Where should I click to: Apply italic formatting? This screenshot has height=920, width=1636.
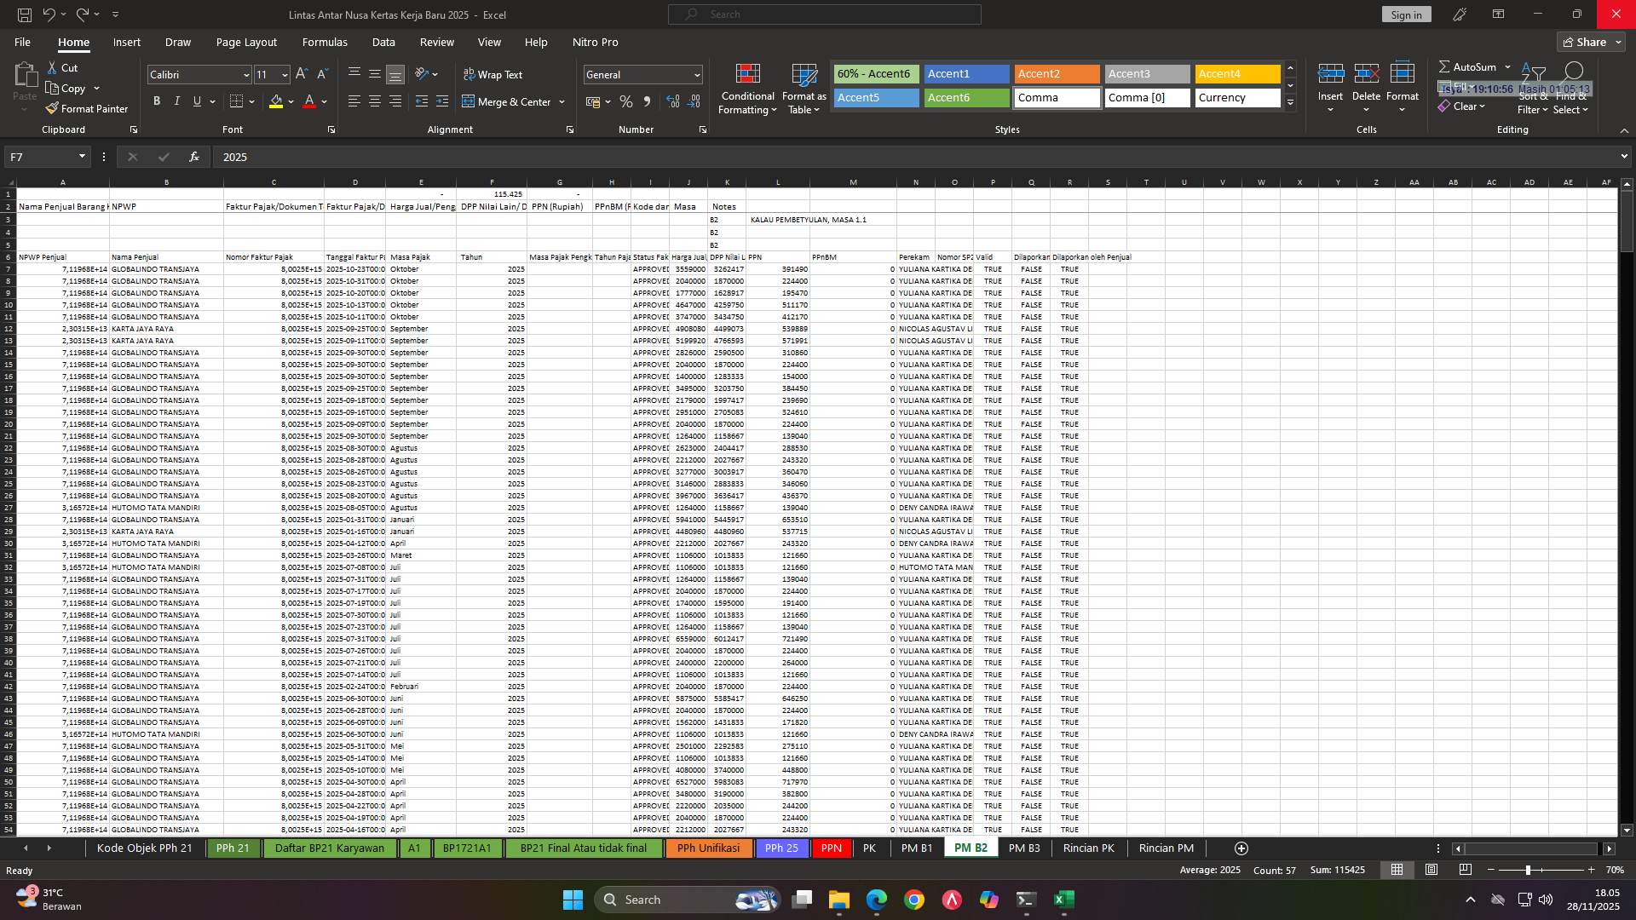[x=176, y=101]
